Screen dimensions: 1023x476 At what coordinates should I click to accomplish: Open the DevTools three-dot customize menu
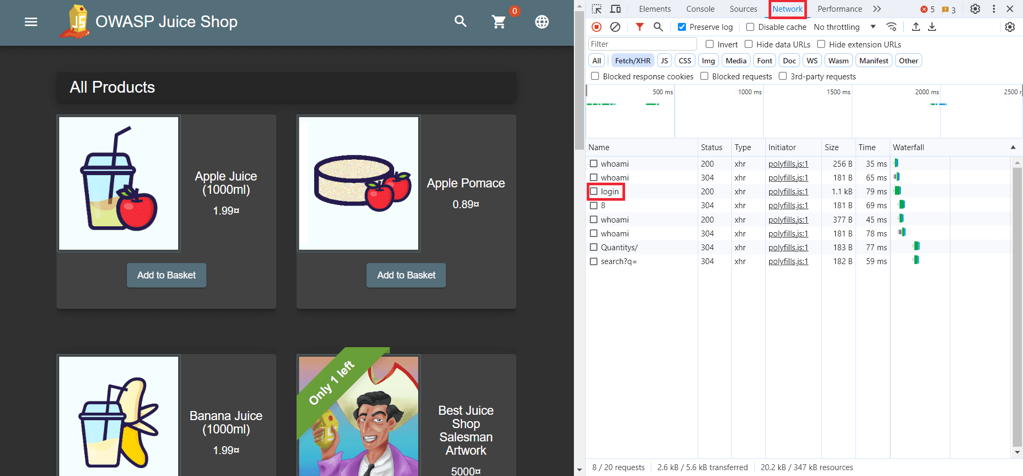994,9
